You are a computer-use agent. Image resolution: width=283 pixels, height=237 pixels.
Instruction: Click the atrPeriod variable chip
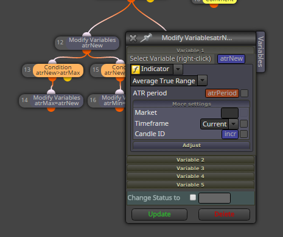[222, 94]
